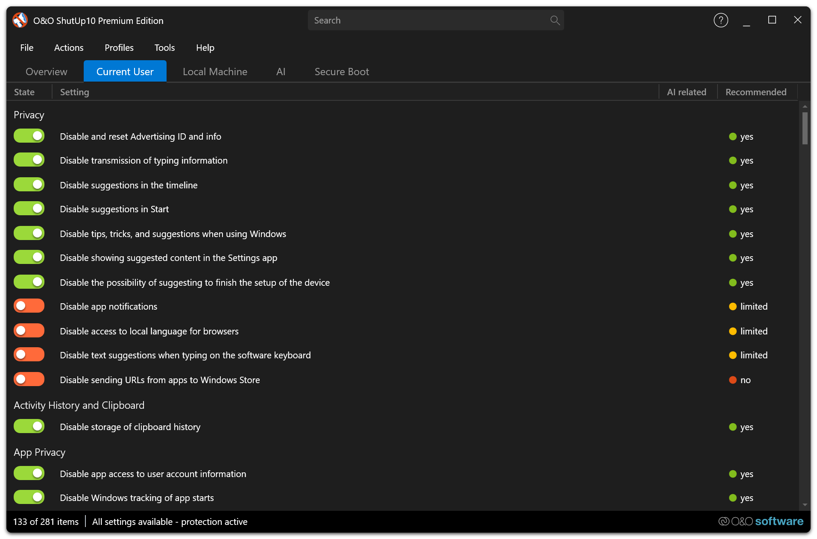Viewport: 817px width, 539px height.
Task: Select the App Privacy group heading
Action: 39,452
